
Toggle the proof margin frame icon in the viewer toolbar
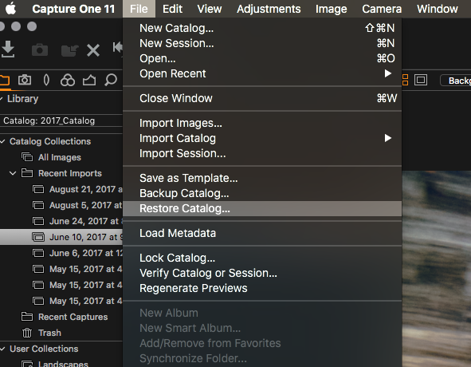point(421,80)
